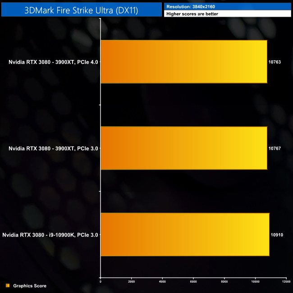Click the 'Nvidia RTX 3080 - 3900XT, PCIe 4.0' label

(53, 62)
